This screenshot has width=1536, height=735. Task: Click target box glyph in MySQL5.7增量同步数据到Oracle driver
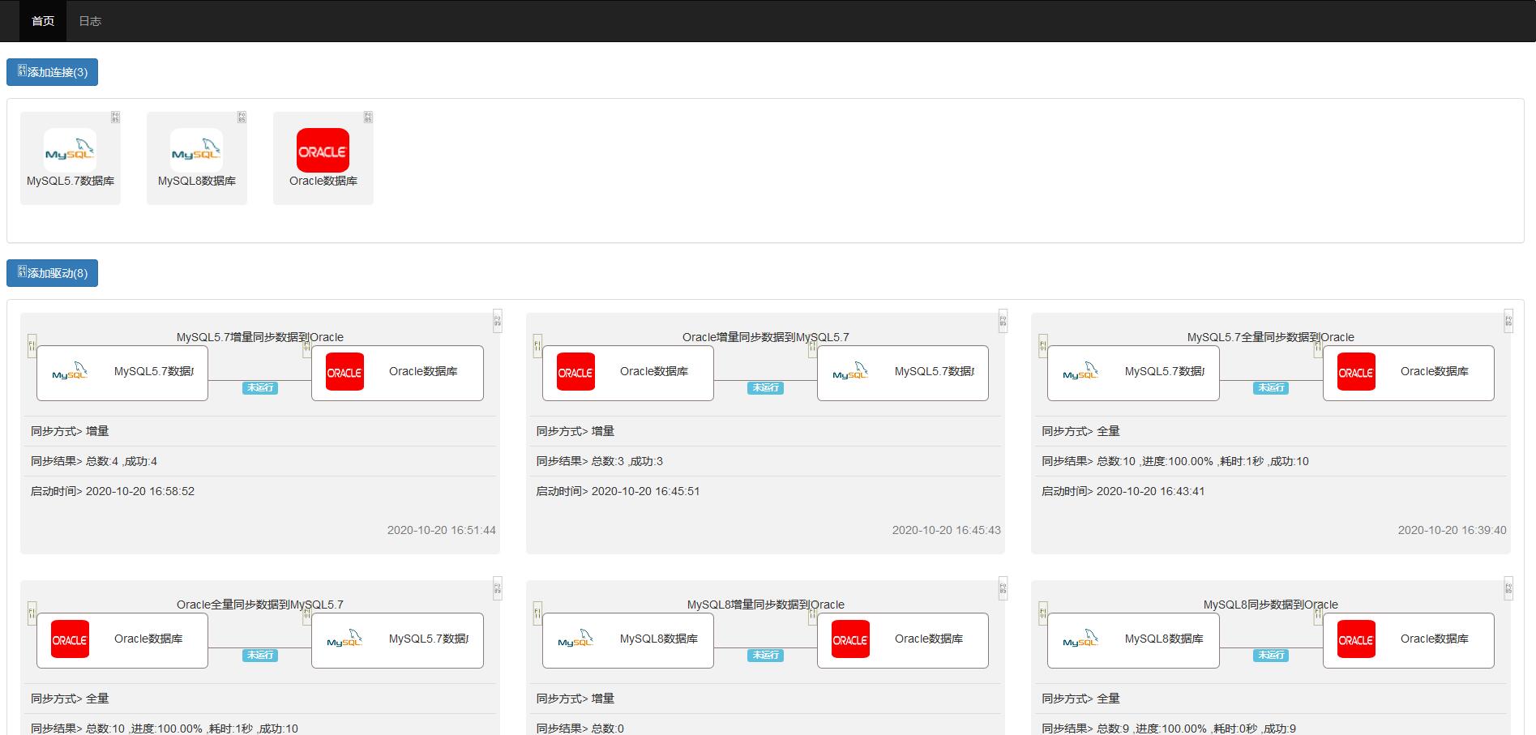point(306,348)
